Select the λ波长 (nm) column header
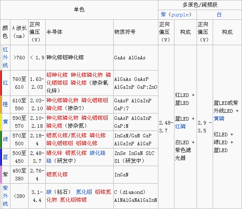Image resolution: width=242 pixels, height=209 pixels. click(x=19, y=32)
